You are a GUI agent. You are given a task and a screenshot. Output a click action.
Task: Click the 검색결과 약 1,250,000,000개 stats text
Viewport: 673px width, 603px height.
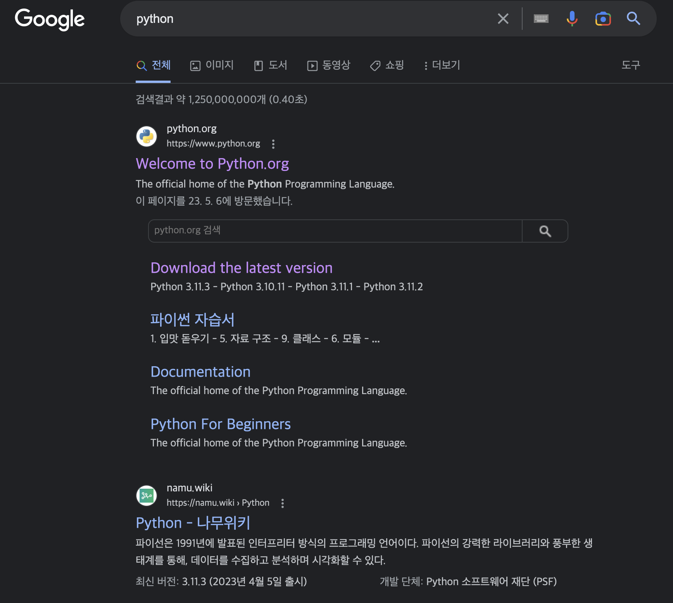(221, 100)
